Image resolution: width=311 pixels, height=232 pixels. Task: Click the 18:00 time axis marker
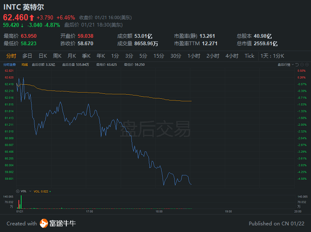pos(159,211)
